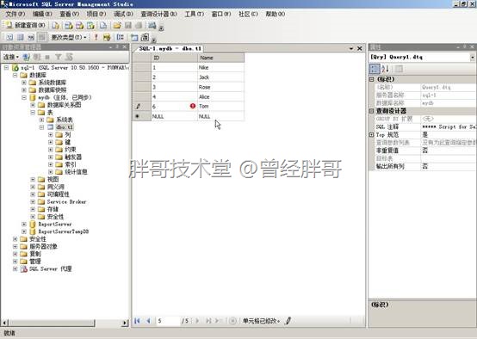The height and width of the screenshot is (339, 477).
Task: Select the ReportServerTempDB database
Action: pos(63,231)
